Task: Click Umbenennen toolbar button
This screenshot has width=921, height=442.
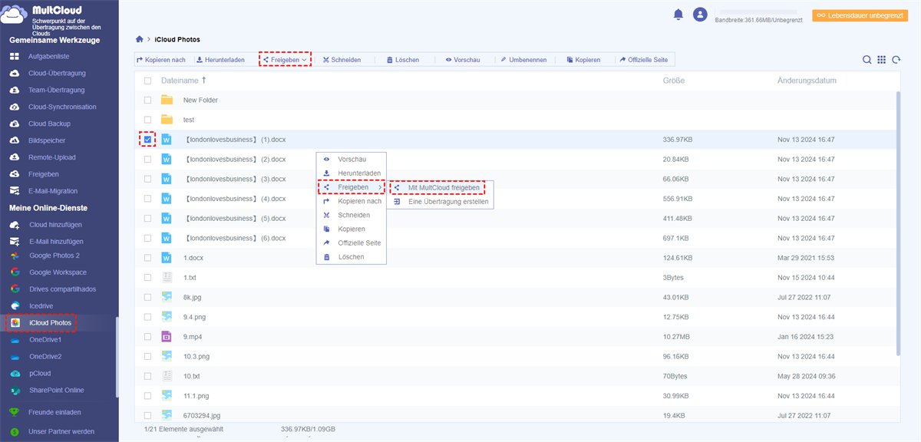Action: [524, 60]
